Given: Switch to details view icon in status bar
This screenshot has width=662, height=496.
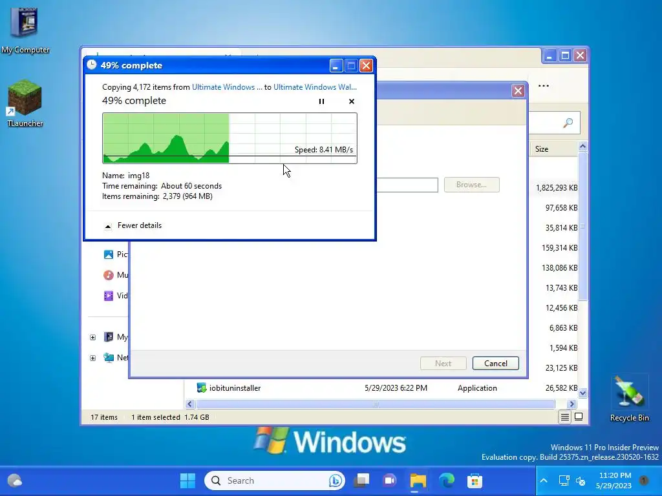Looking at the screenshot, I should pos(564,417).
